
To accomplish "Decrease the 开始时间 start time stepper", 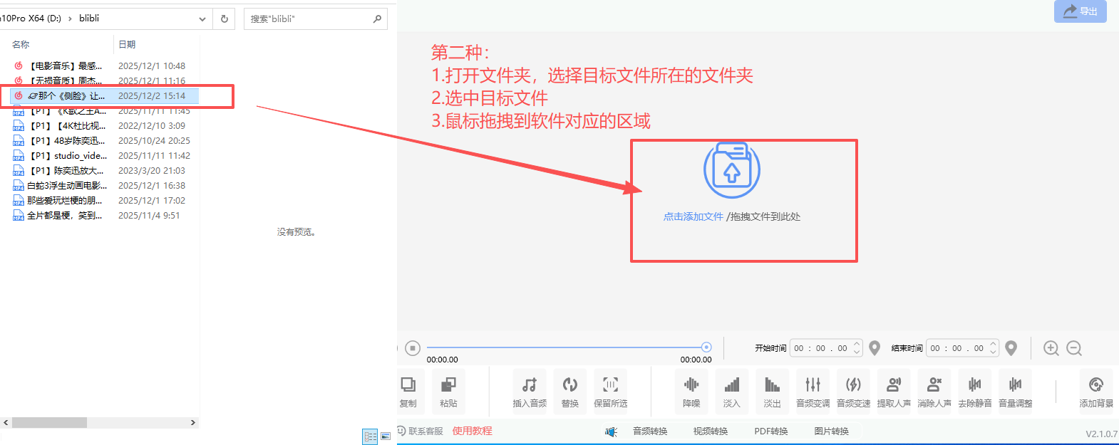I will point(857,352).
